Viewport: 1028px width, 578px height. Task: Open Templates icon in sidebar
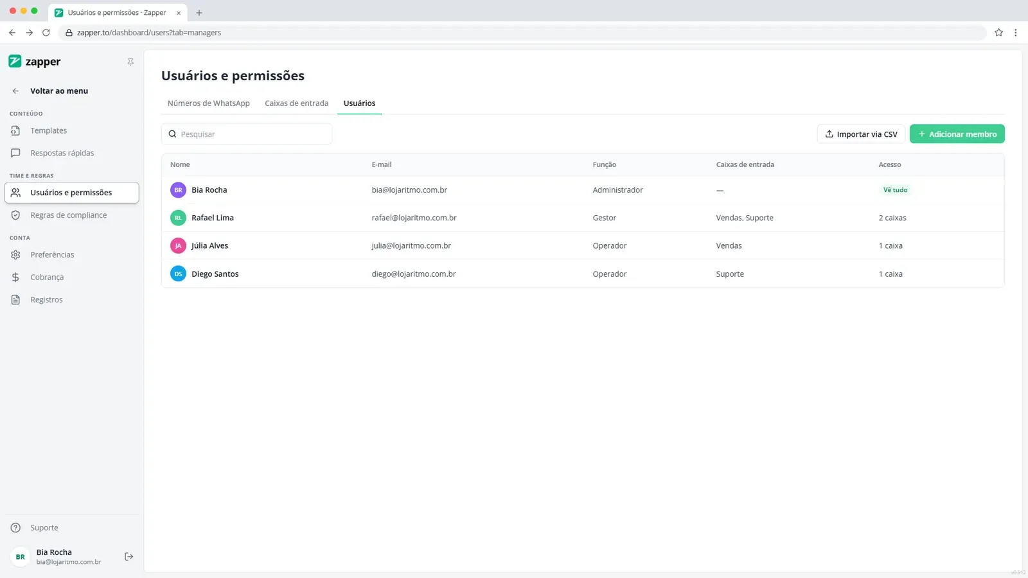click(15, 130)
